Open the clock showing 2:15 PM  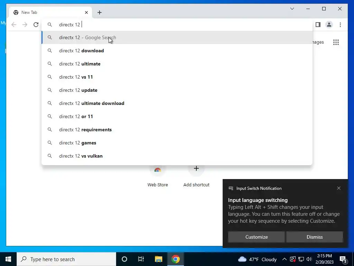(324, 259)
